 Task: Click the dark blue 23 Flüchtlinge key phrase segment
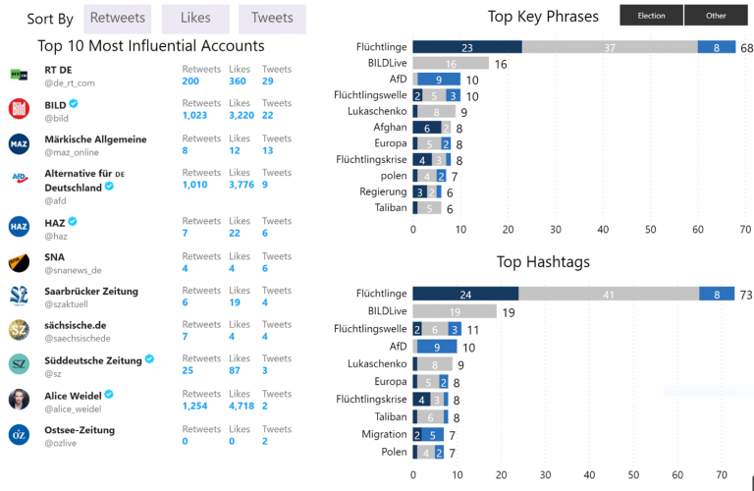tap(467, 47)
